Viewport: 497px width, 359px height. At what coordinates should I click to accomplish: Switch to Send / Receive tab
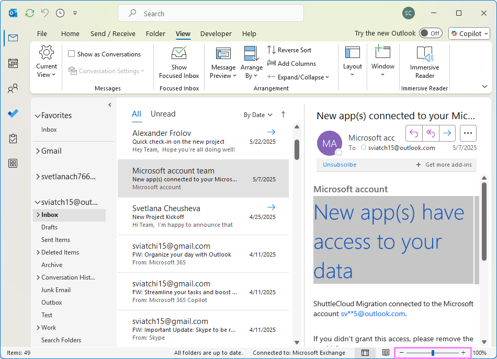point(113,33)
